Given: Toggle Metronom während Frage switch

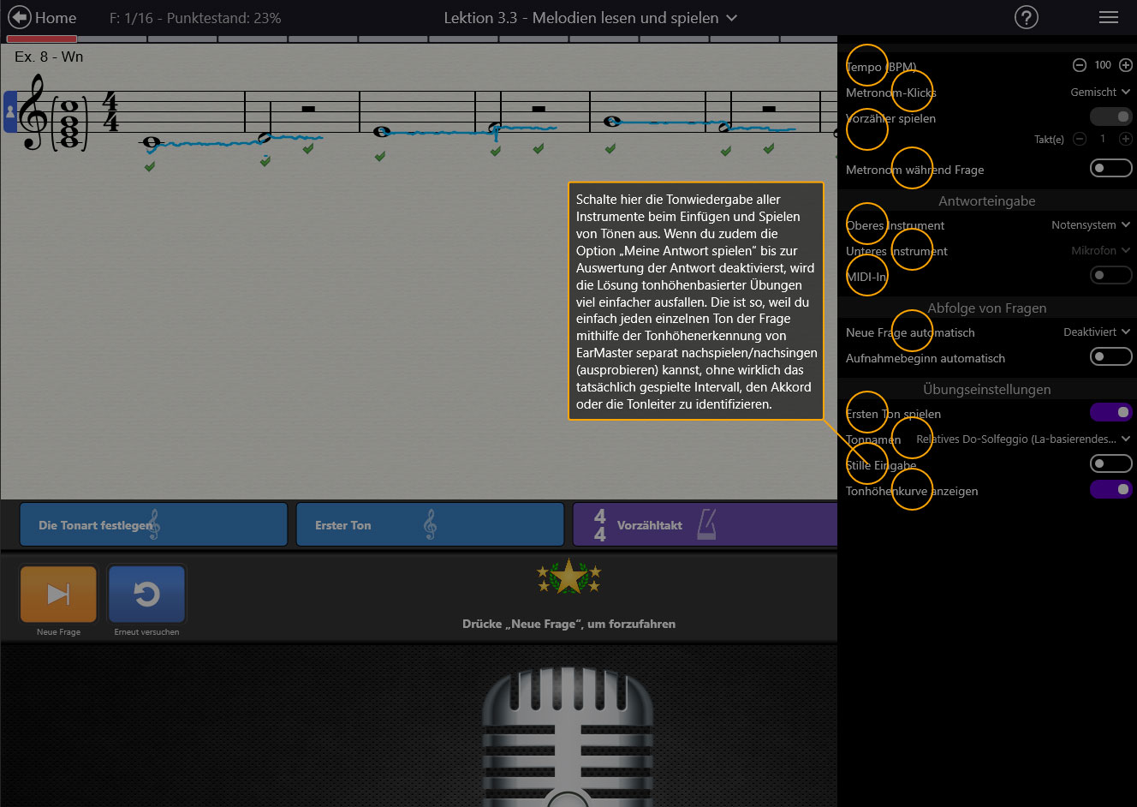Looking at the screenshot, I should [x=1110, y=169].
